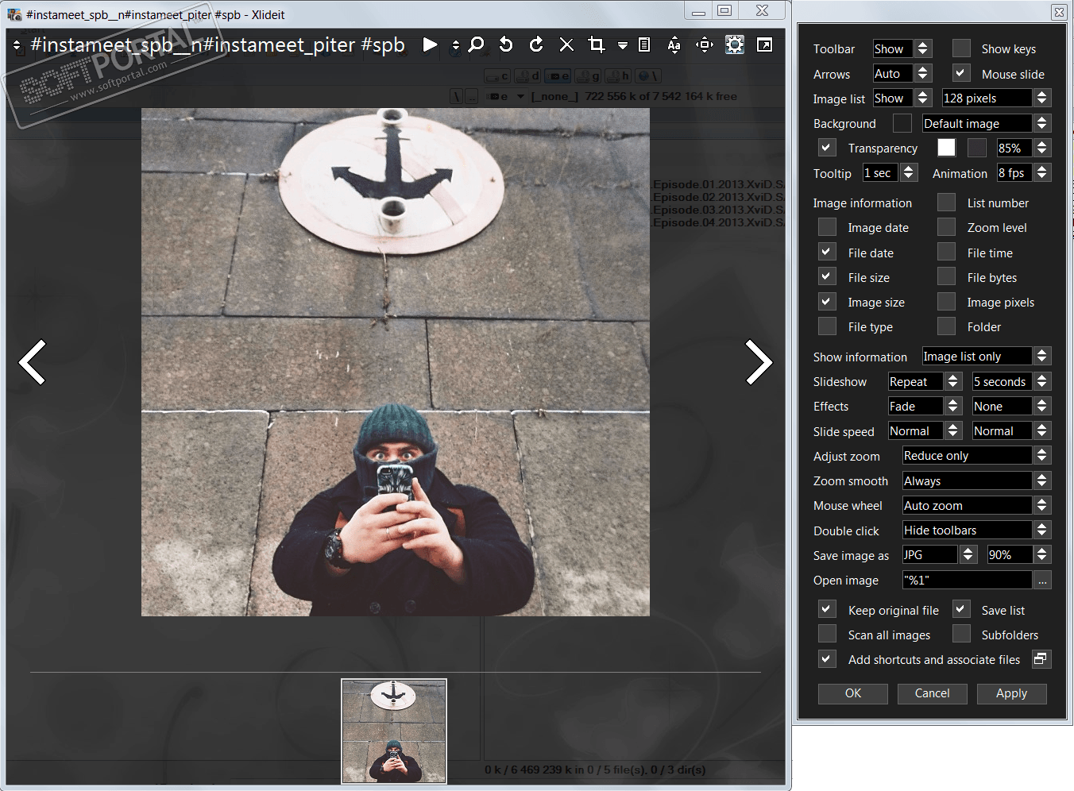Select the Crop tool
Image resolution: width=1074 pixels, height=791 pixels.
pyautogui.click(x=597, y=44)
